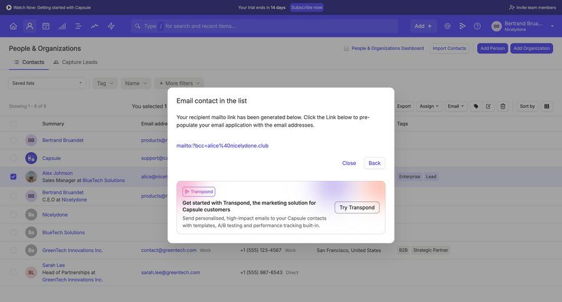562x302 pixels.
Task: Check the Bertrand Bruandet C.E.O row checkbox
Action: pyautogui.click(x=13, y=196)
